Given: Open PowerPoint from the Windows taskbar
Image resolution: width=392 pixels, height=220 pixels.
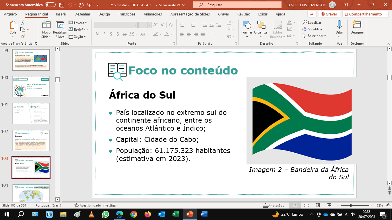Looking at the screenshot, I should 190,214.
